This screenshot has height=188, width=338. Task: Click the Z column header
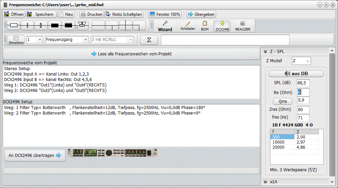coord(306,132)
